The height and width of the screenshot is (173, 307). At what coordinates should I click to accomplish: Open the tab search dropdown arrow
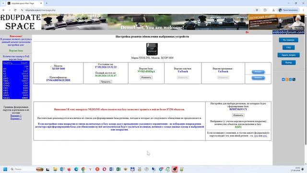[3, 3]
